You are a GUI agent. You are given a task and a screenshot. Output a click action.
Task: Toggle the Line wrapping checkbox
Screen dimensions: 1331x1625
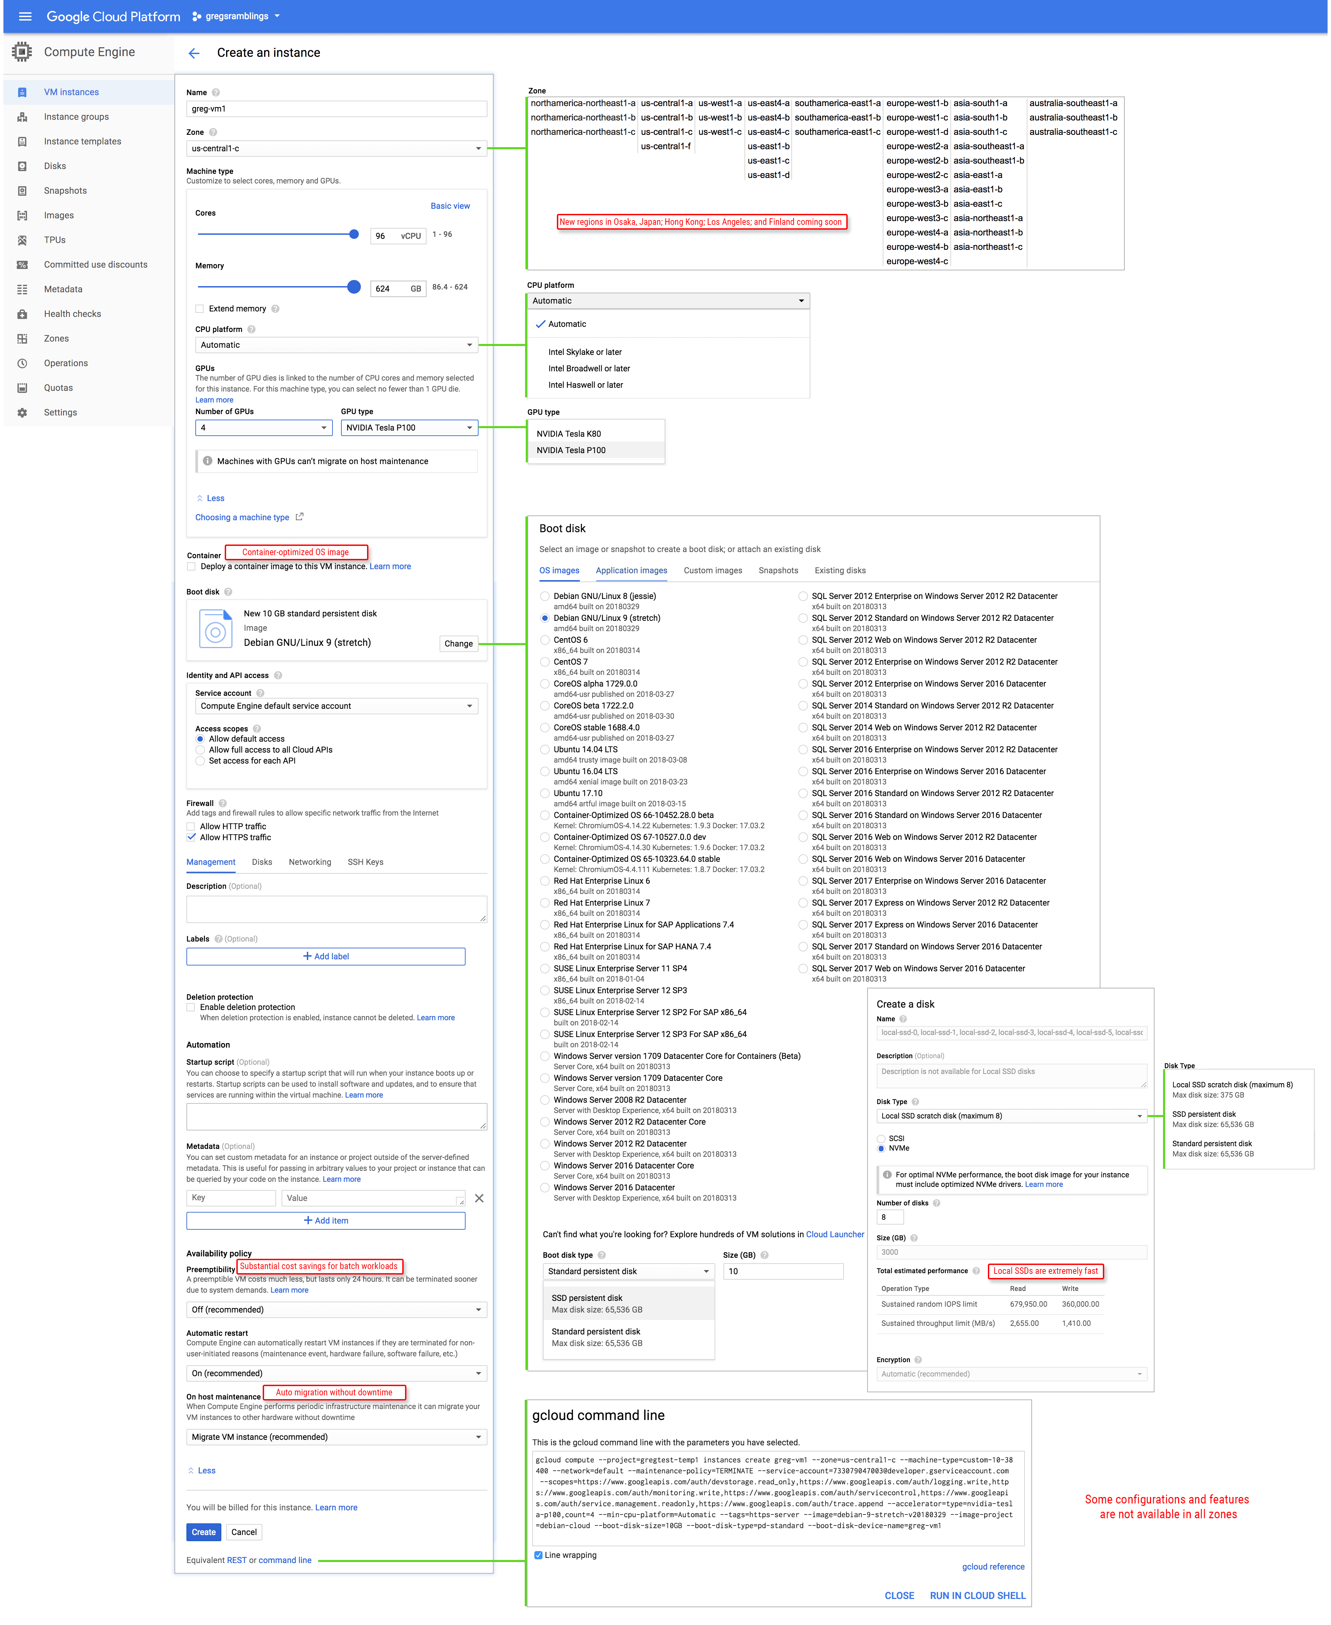tap(538, 1555)
